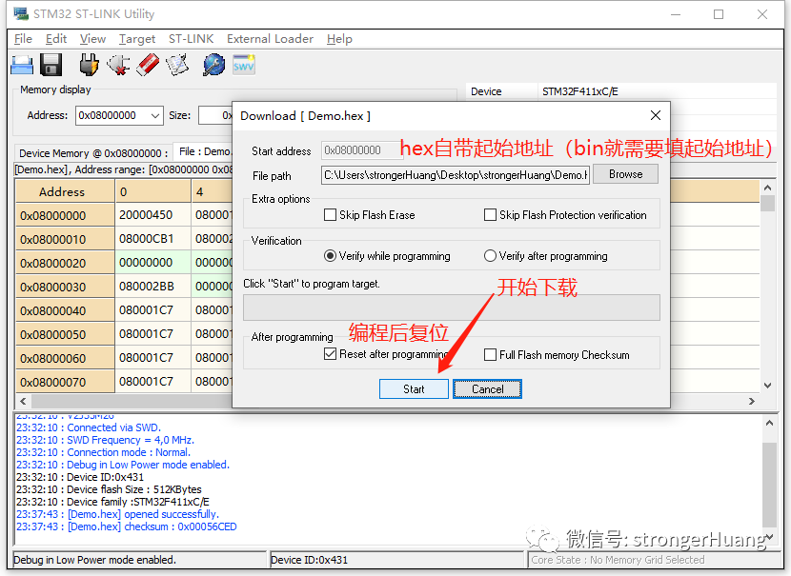Click the memory Size input field
Image resolution: width=791 pixels, height=576 pixels.
pyautogui.click(x=215, y=115)
